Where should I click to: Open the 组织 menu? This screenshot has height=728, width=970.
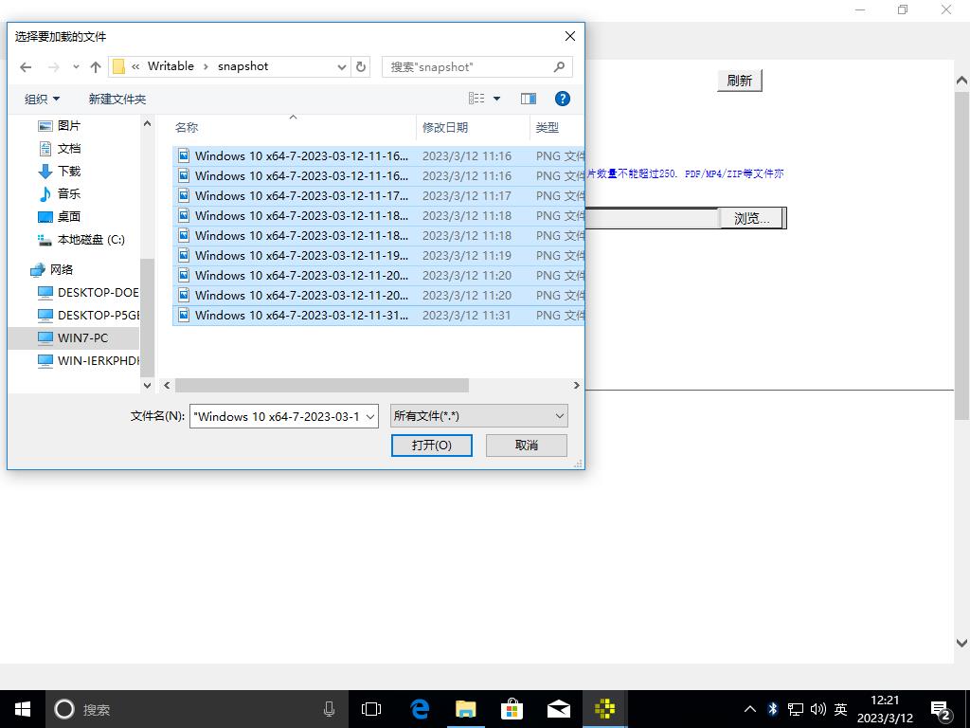point(42,99)
